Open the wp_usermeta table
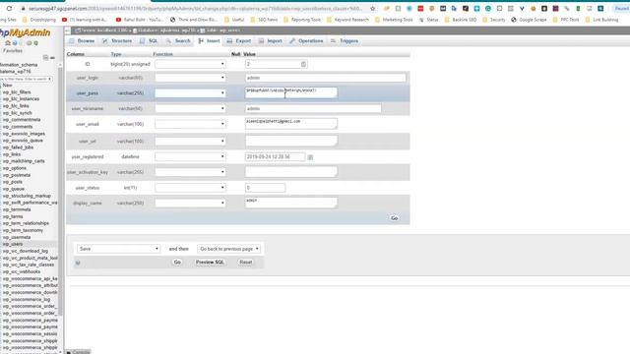The height and width of the screenshot is (354, 630). click(x=17, y=237)
